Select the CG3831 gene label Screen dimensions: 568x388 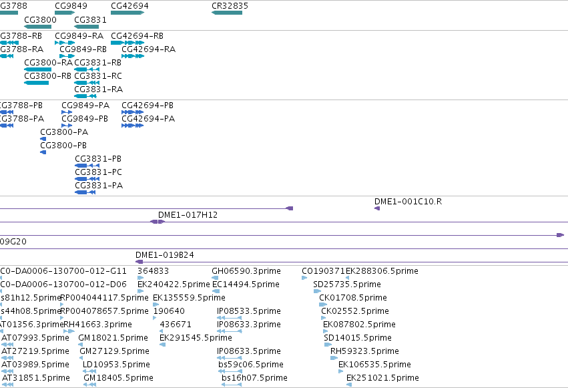click(x=91, y=19)
